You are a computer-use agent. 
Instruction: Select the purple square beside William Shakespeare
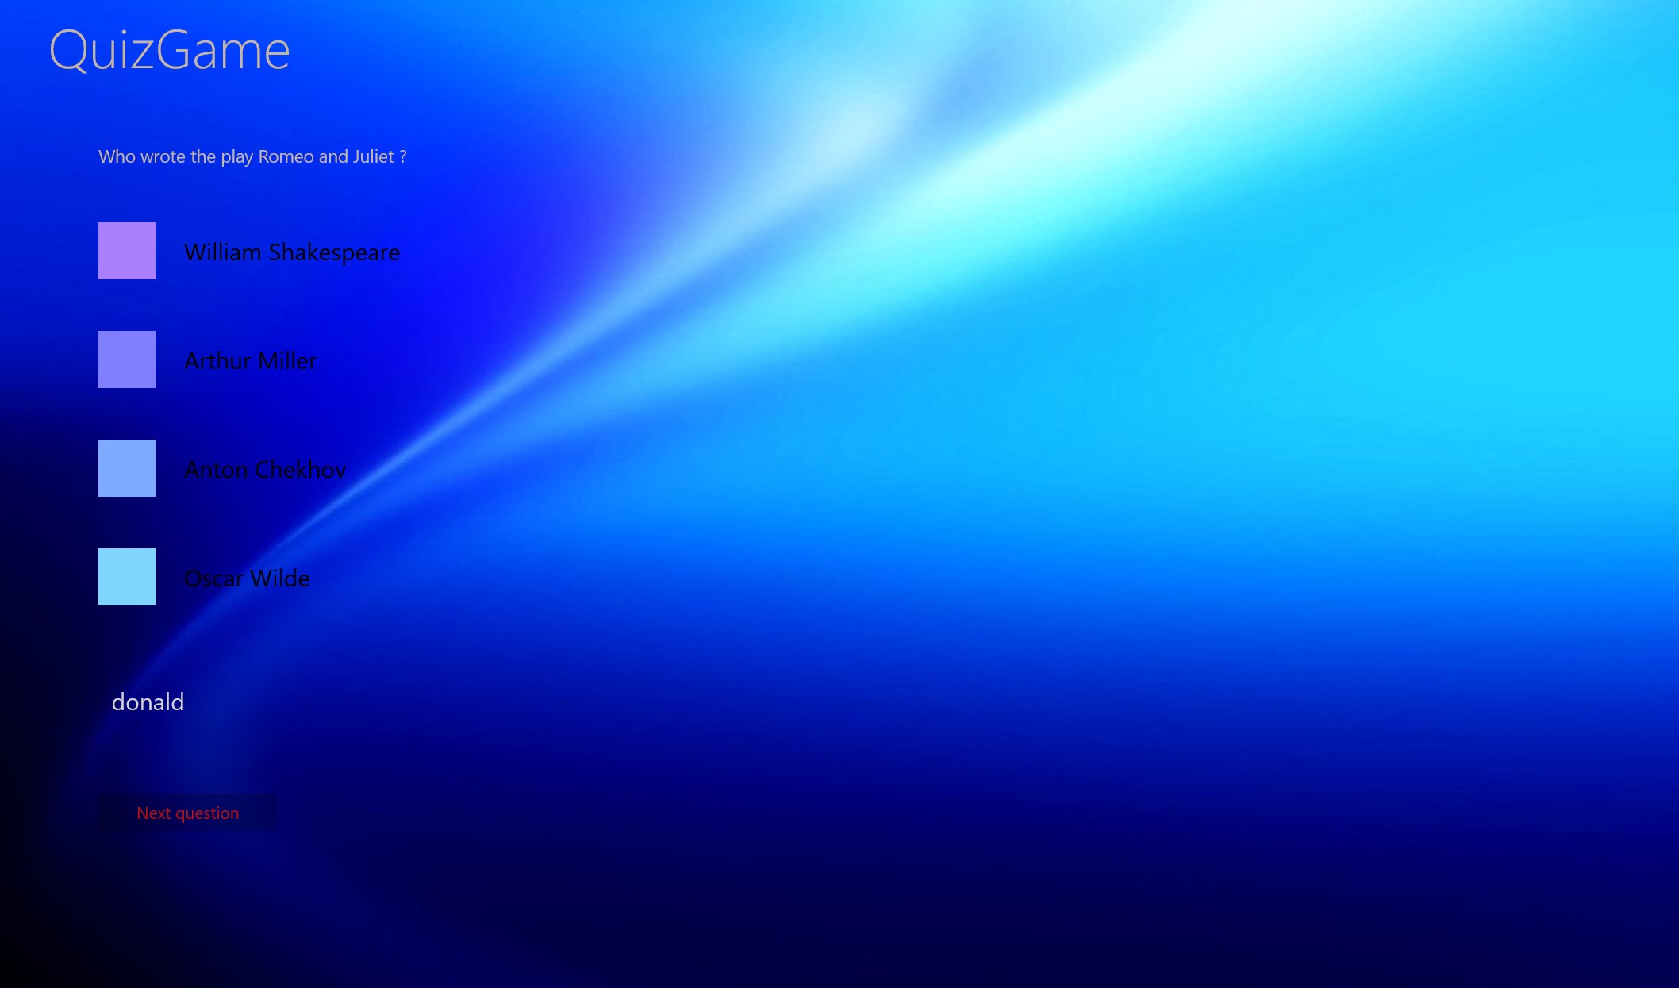click(x=127, y=251)
